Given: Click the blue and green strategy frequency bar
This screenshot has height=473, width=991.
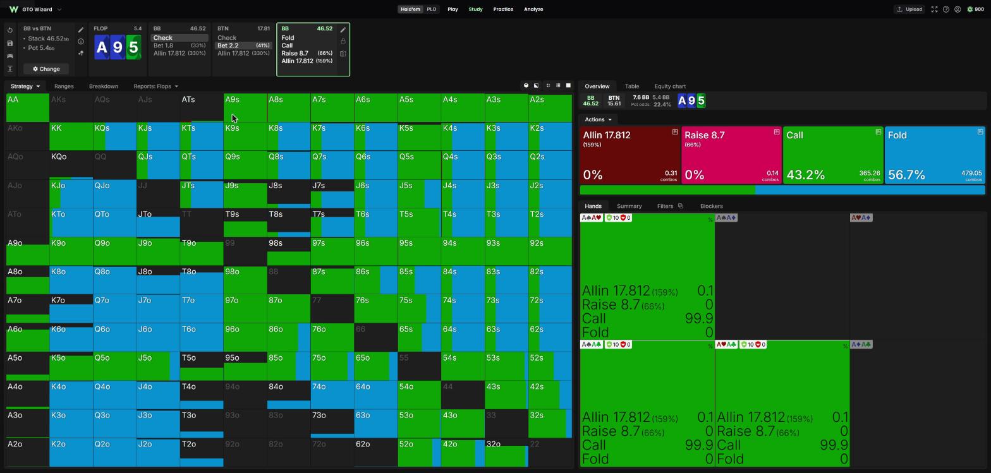Looking at the screenshot, I should (x=782, y=190).
